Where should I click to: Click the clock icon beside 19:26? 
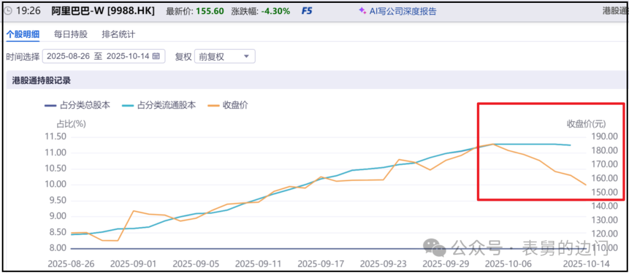tap(8, 11)
